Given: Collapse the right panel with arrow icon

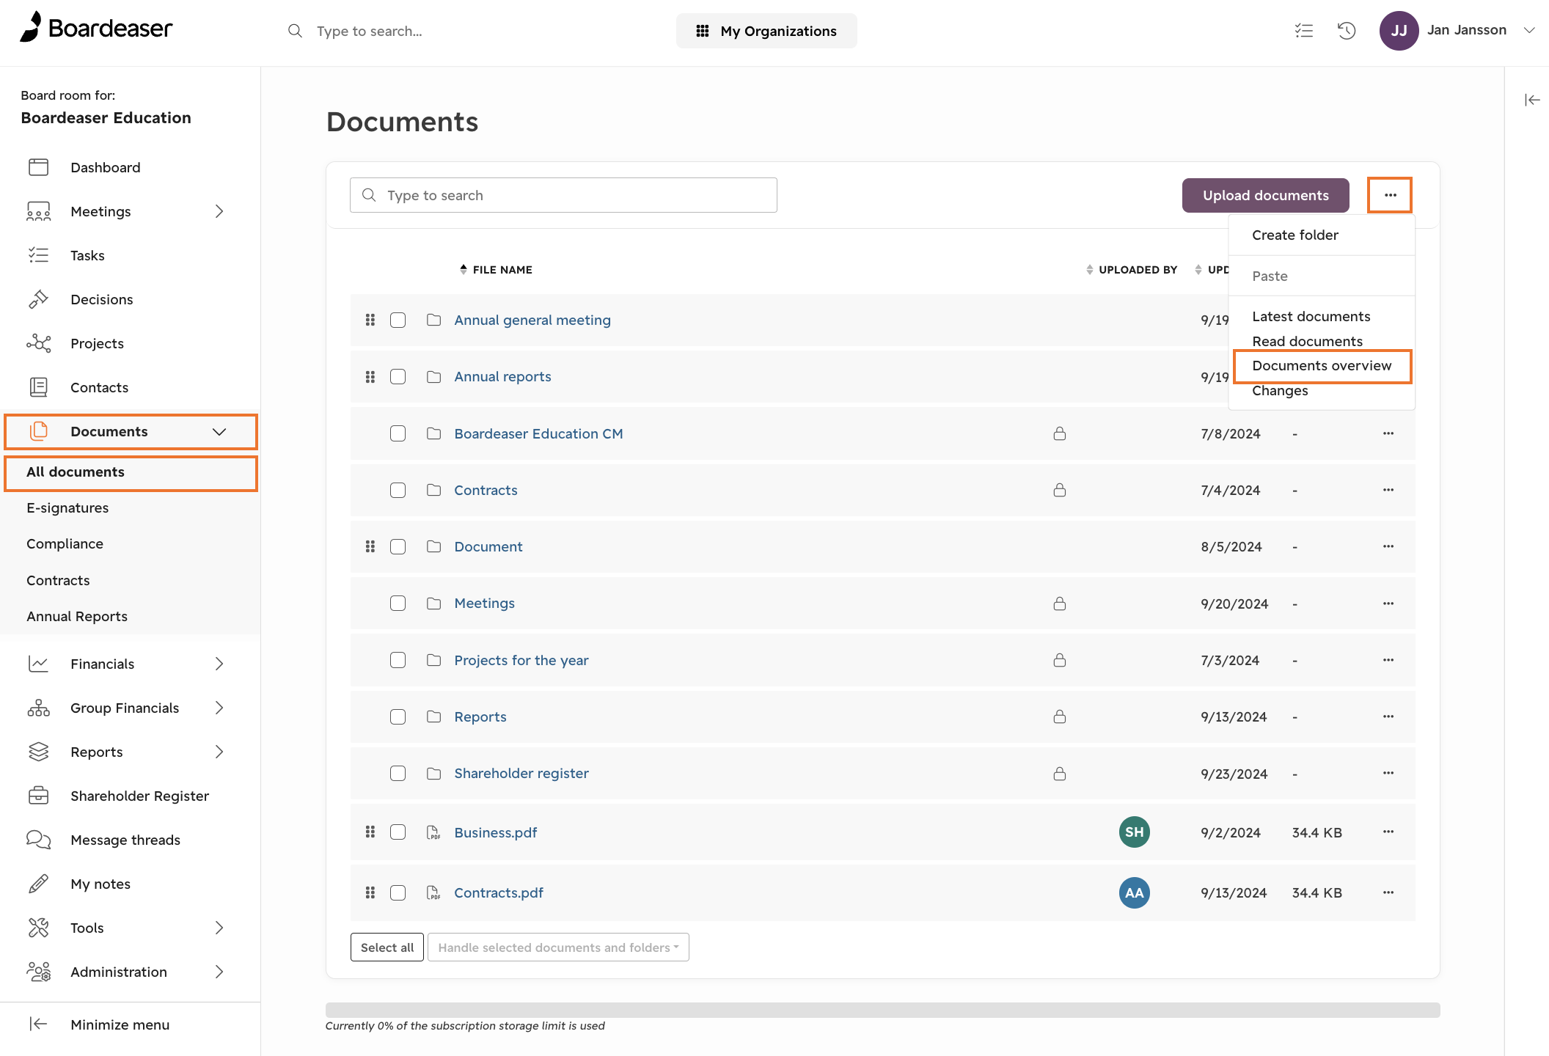Looking at the screenshot, I should tap(1532, 100).
